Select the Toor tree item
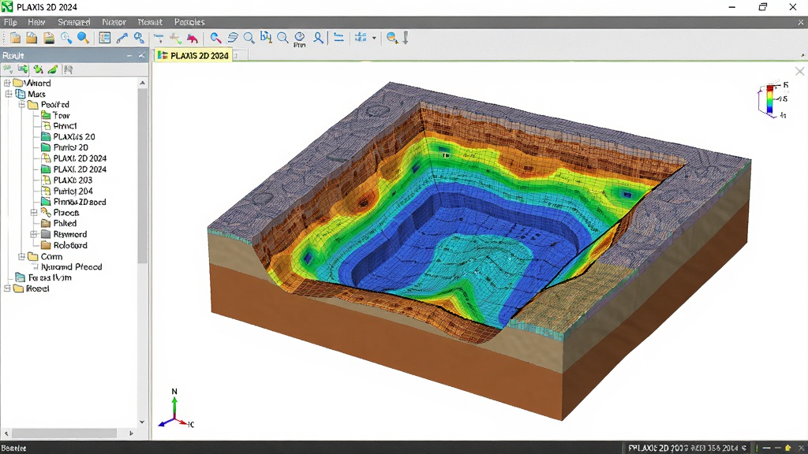The width and height of the screenshot is (808, 454). [x=61, y=115]
